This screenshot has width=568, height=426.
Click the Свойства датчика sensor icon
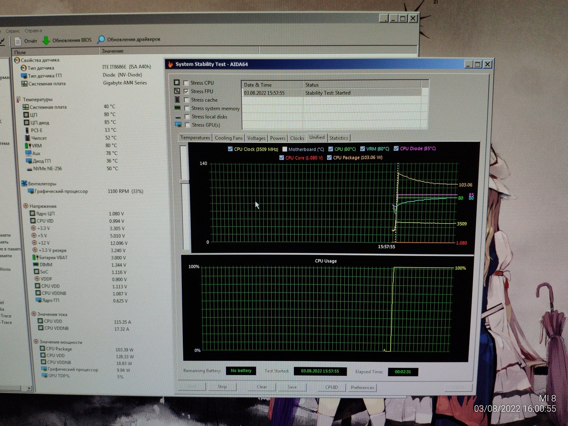click(17, 60)
